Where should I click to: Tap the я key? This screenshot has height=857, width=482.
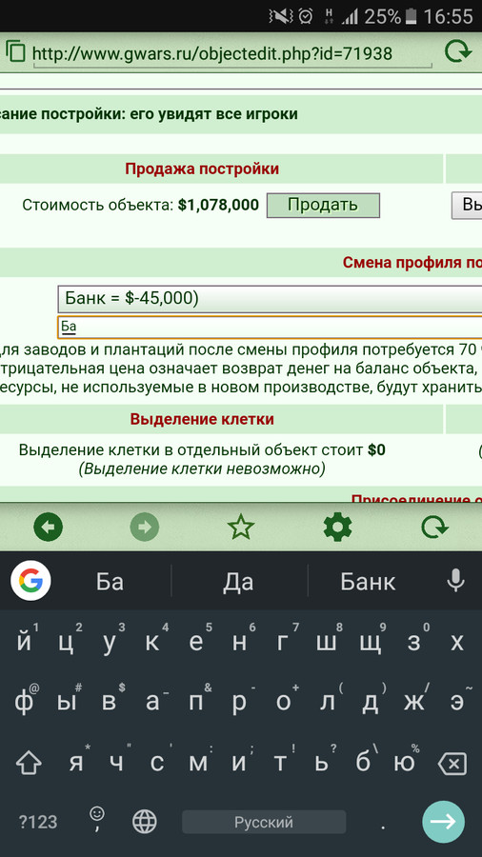click(x=75, y=763)
